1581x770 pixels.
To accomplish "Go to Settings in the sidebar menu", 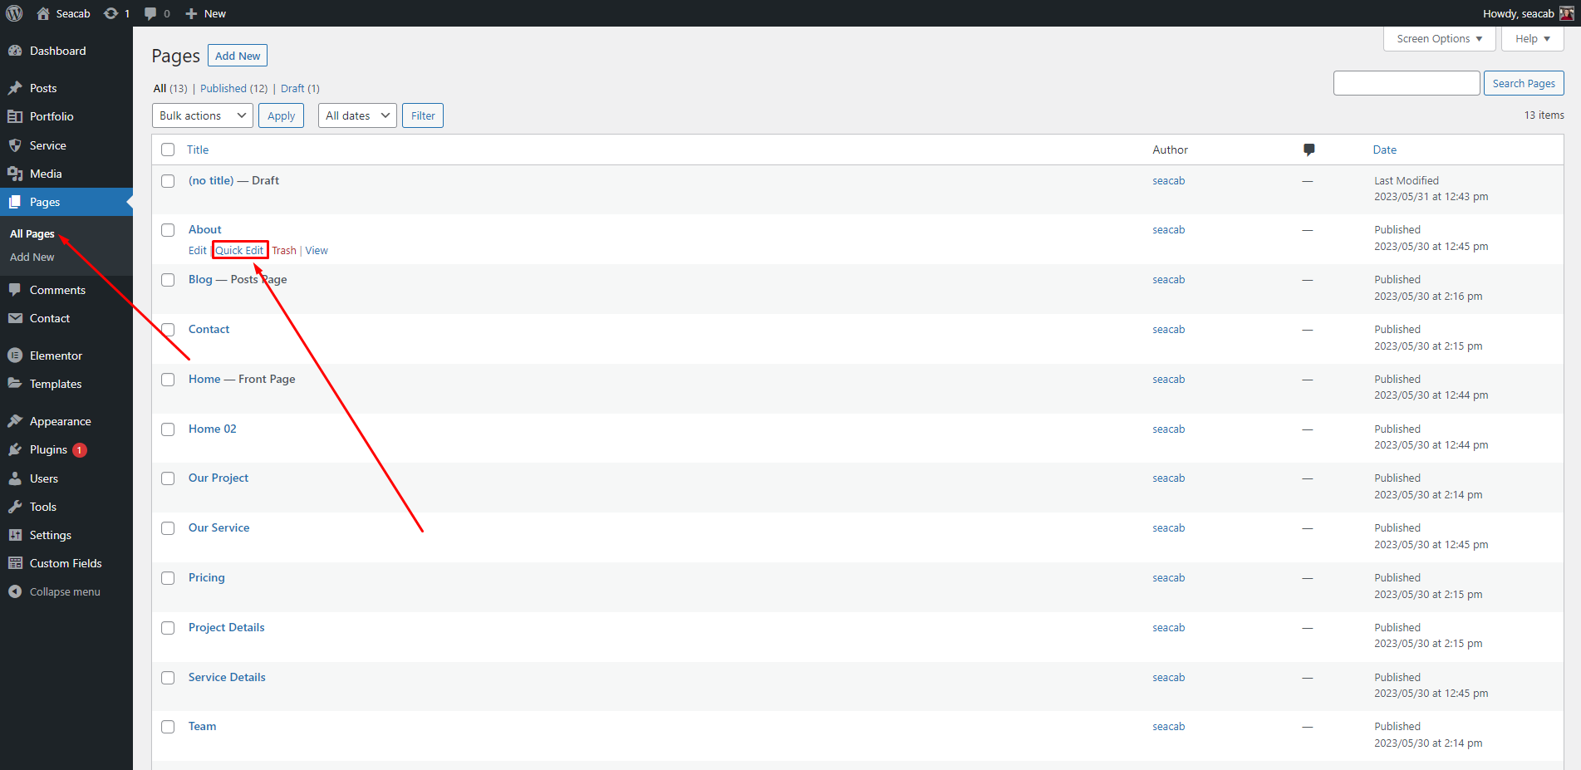I will (50, 535).
